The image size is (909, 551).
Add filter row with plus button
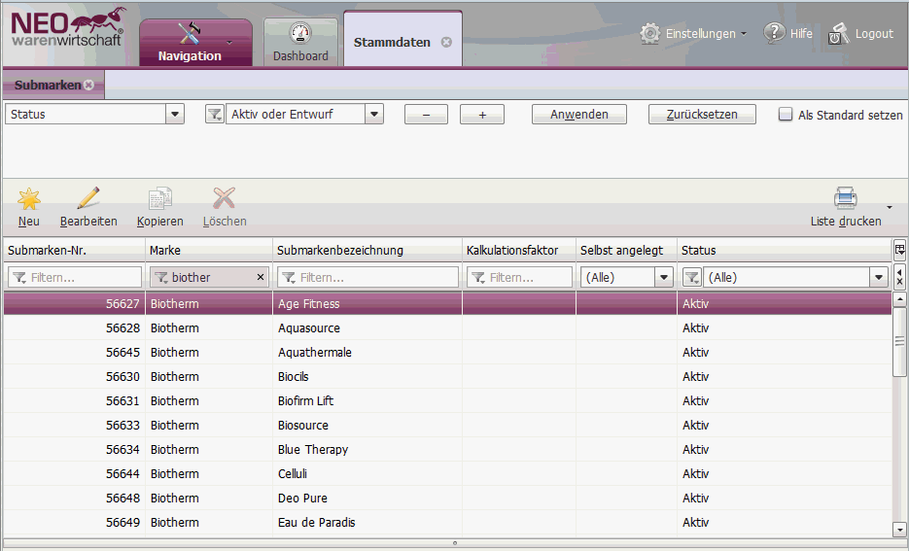(482, 115)
